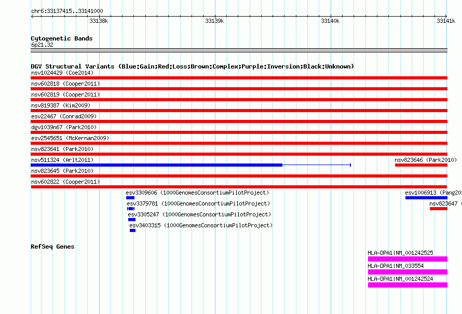Click the nsv1024429 (Coe2014) variant bar

[239, 78]
